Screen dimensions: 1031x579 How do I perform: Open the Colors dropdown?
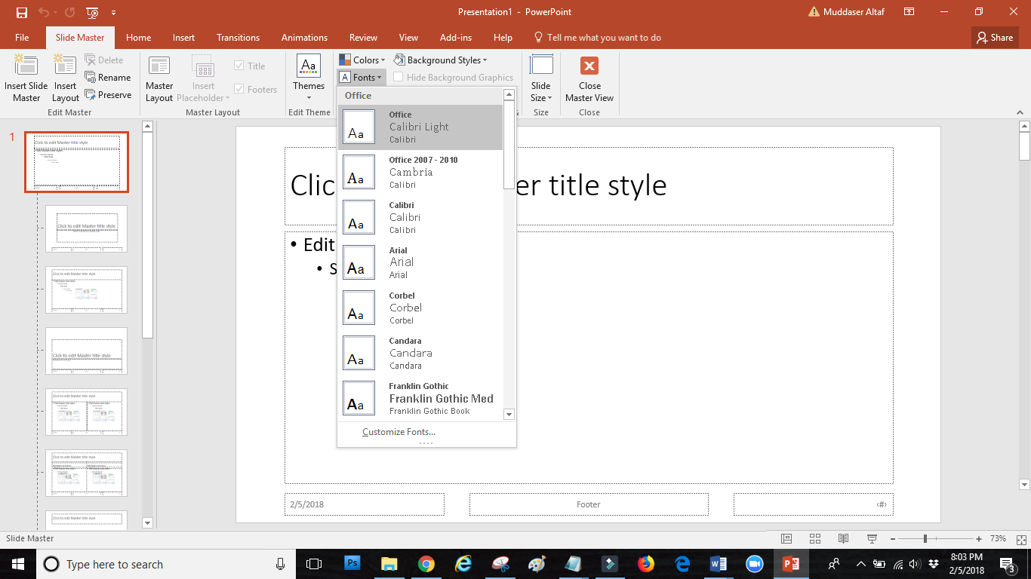(x=362, y=60)
